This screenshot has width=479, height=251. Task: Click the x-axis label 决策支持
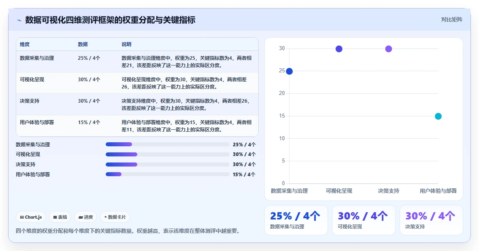[x=389, y=191]
